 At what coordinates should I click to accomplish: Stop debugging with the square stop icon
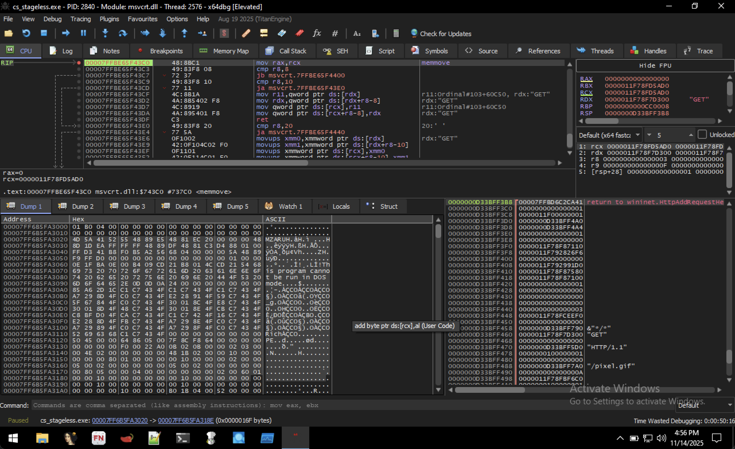(44, 33)
